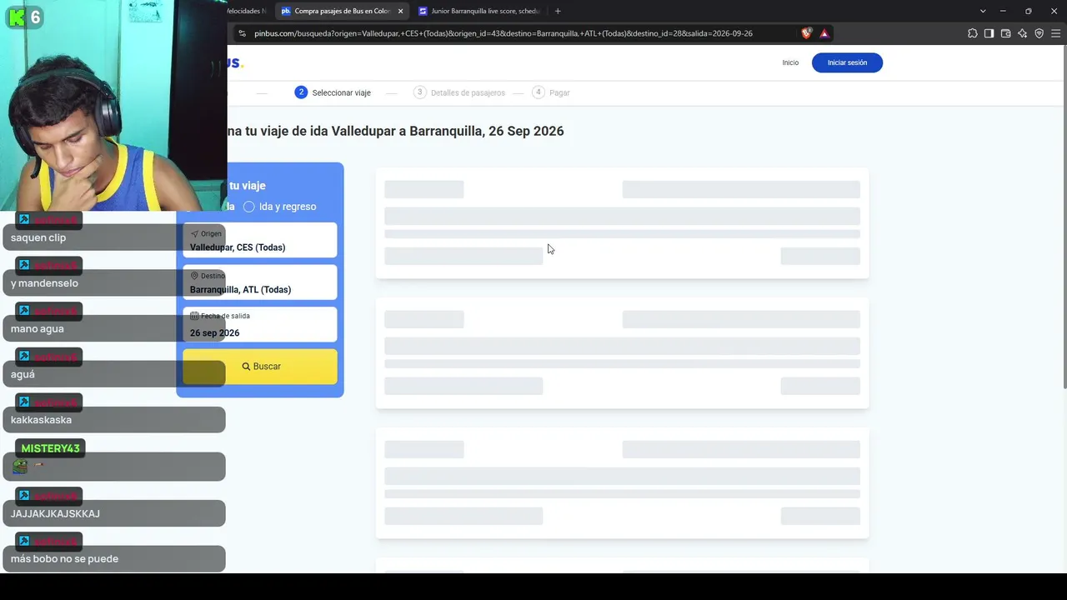The image size is (1067, 600).
Task: Switch to the Junior Barranquilla live score tab
Action: click(x=479, y=11)
